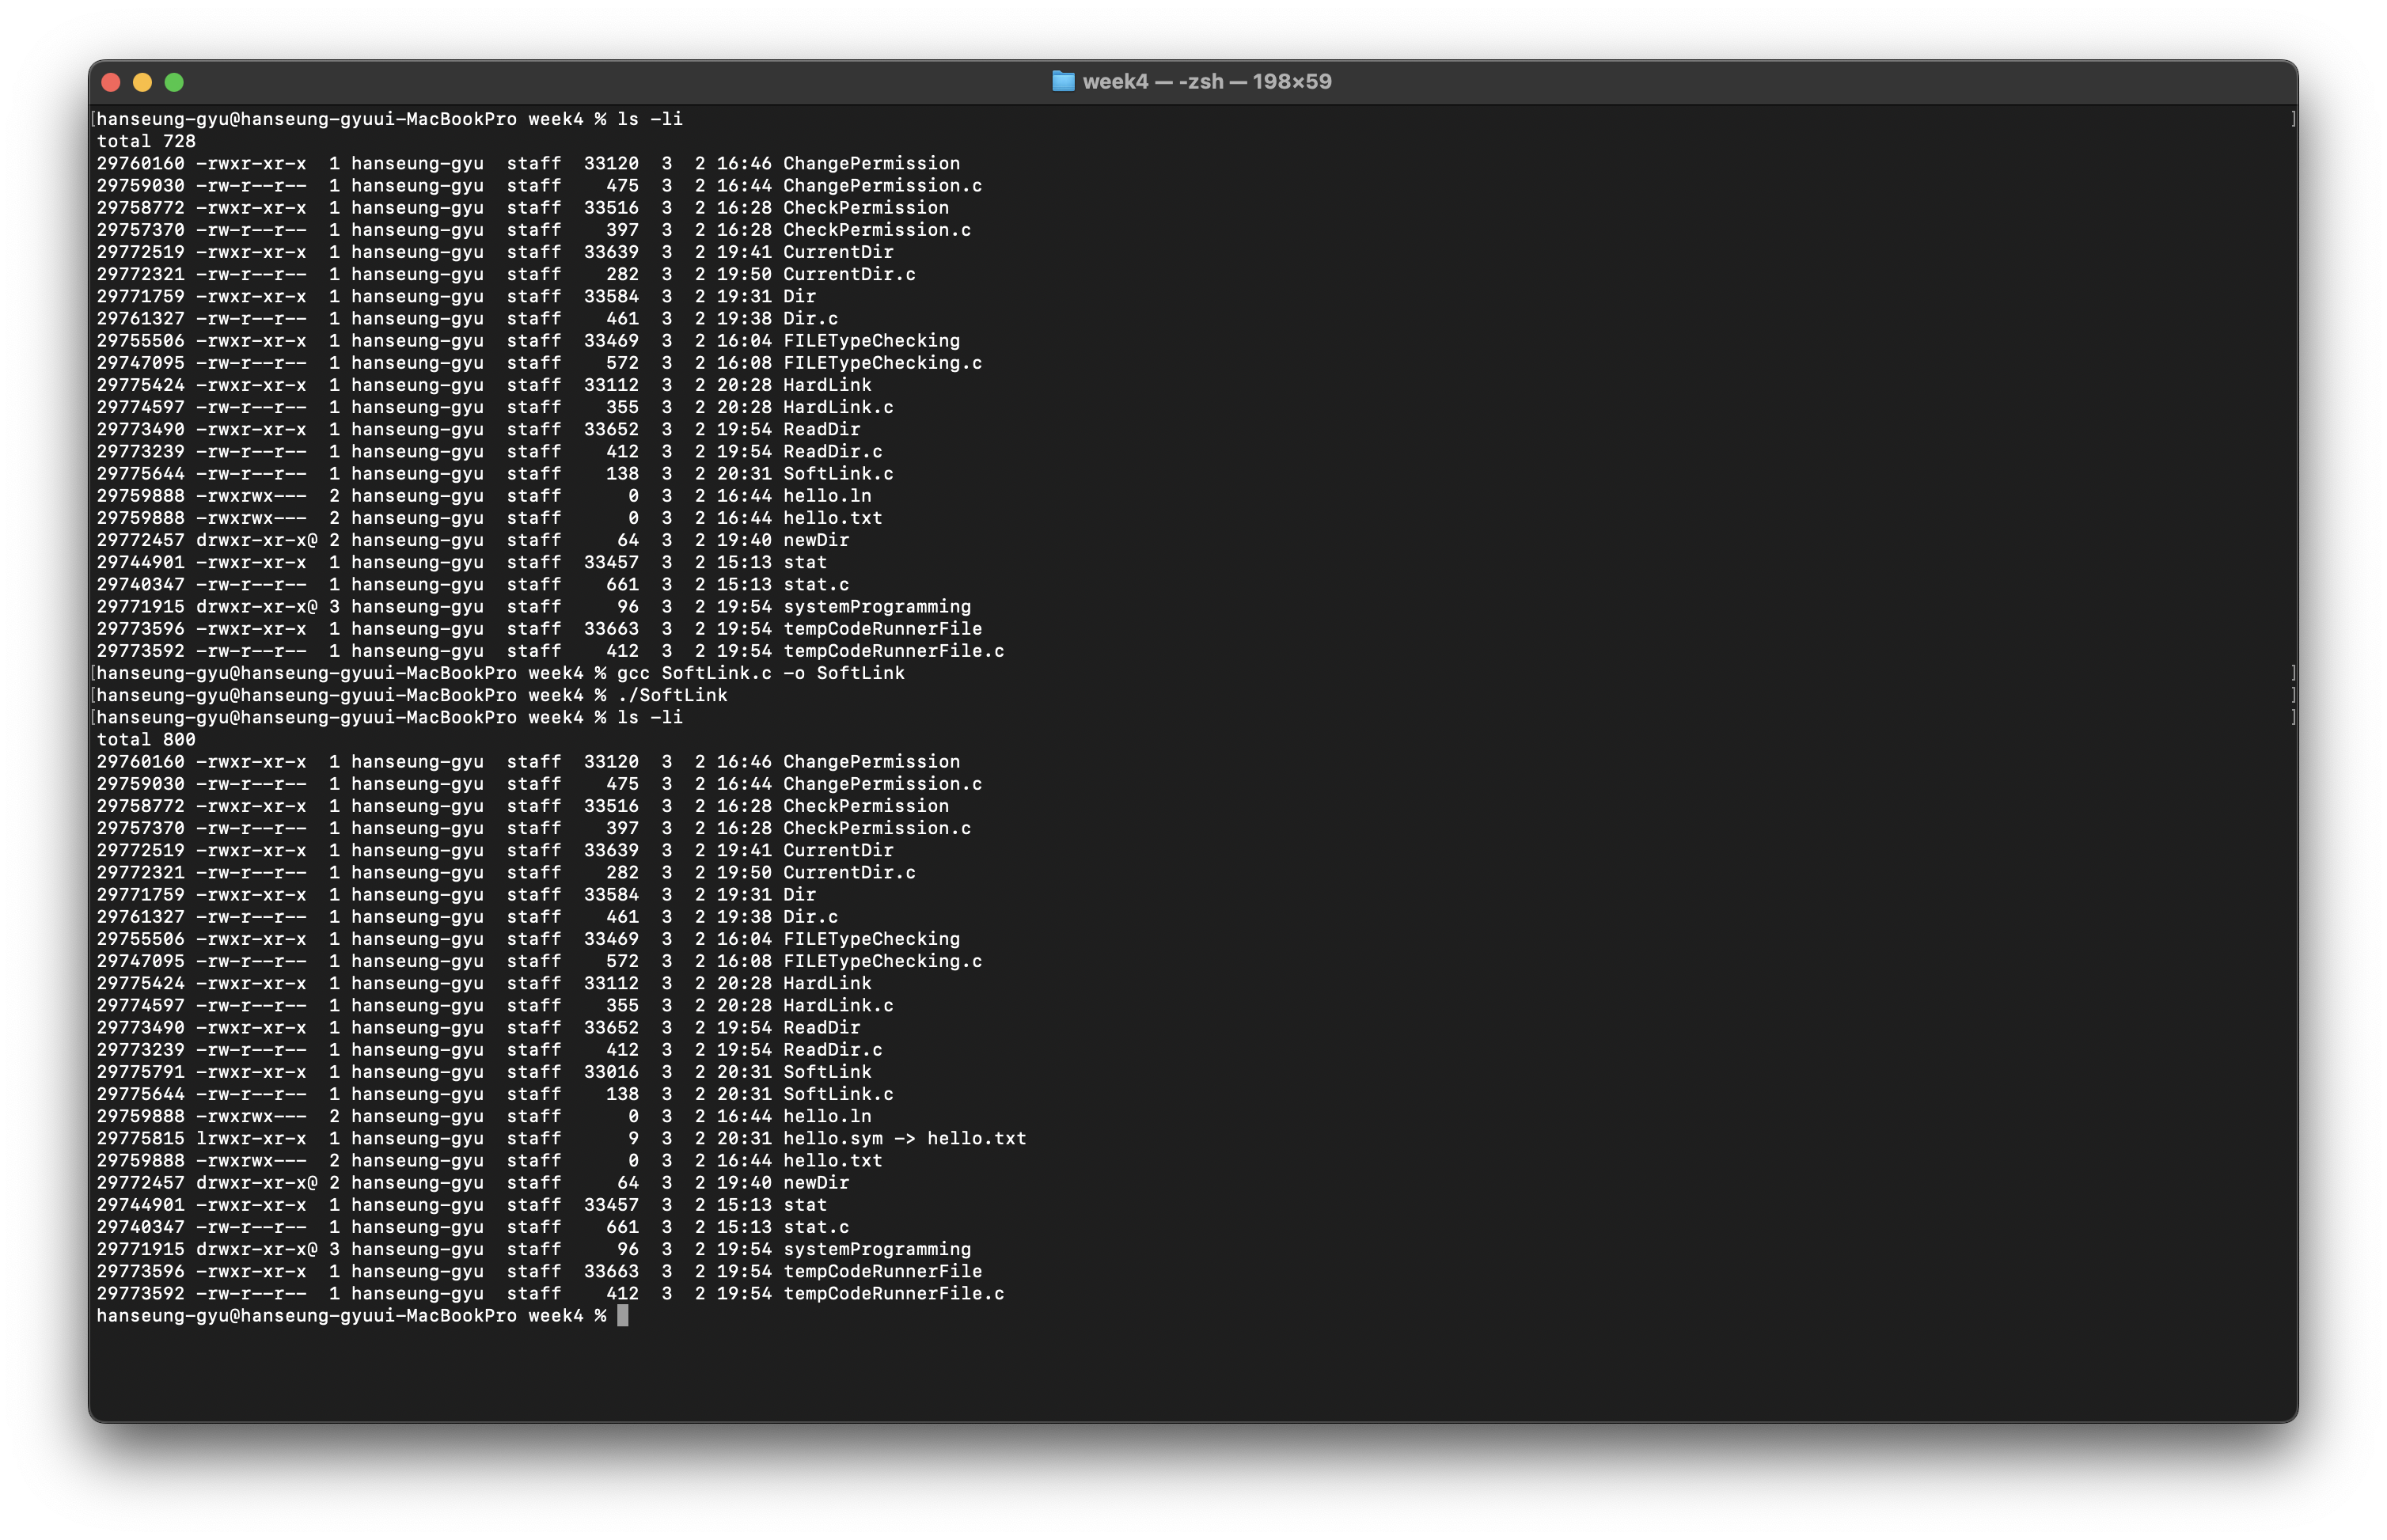Place cursor at the final empty prompt block
Viewport: 2387px width, 1540px height.
623,1315
